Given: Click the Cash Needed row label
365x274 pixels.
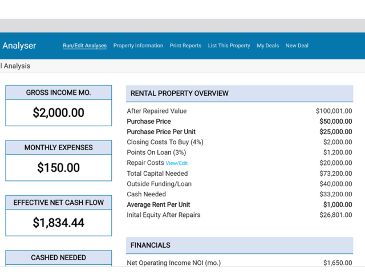Looking at the screenshot, I should [147, 194].
